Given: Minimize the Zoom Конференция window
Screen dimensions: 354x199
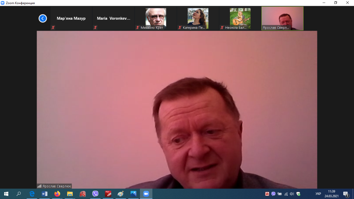Looking at the screenshot, I should coord(324,3).
